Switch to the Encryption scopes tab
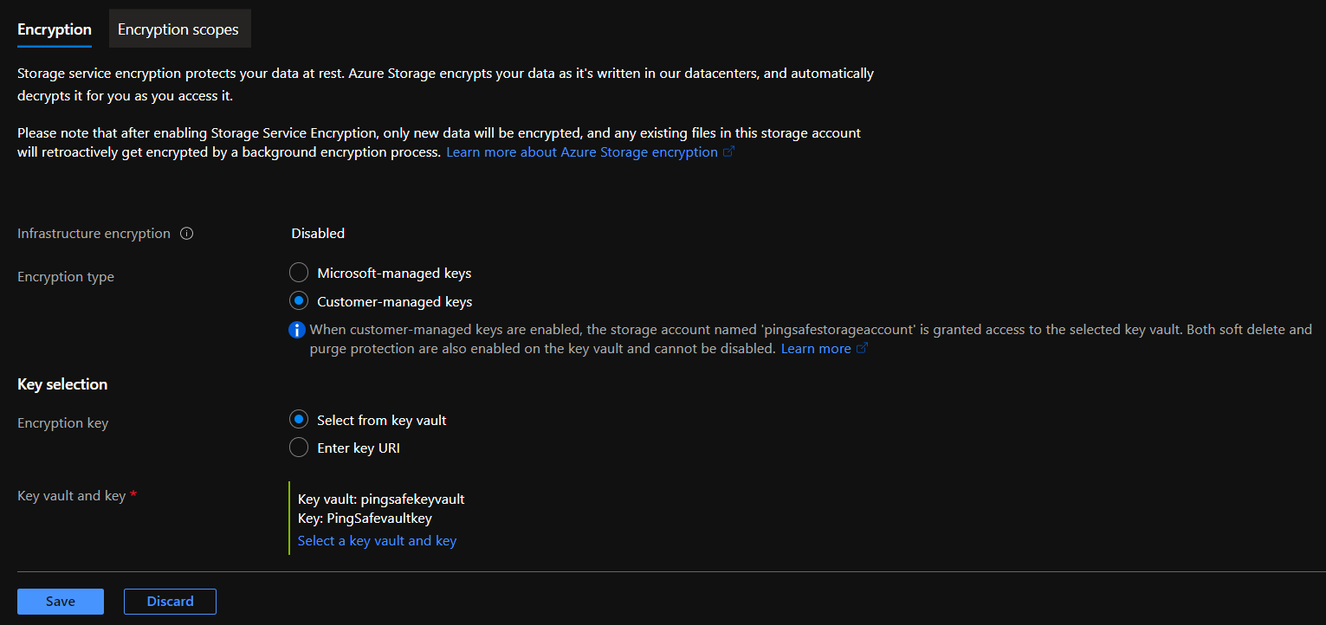Screen dimensions: 1326x625 click(x=178, y=29)
